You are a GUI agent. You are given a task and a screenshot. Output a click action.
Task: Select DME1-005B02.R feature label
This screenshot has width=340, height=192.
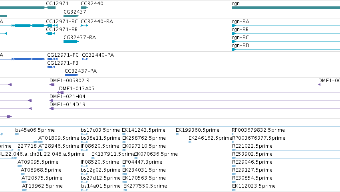coord(70,81)
